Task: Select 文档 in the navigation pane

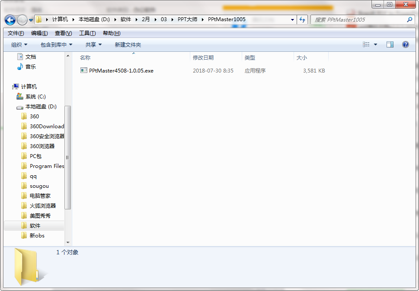Action: coord(30,57)
